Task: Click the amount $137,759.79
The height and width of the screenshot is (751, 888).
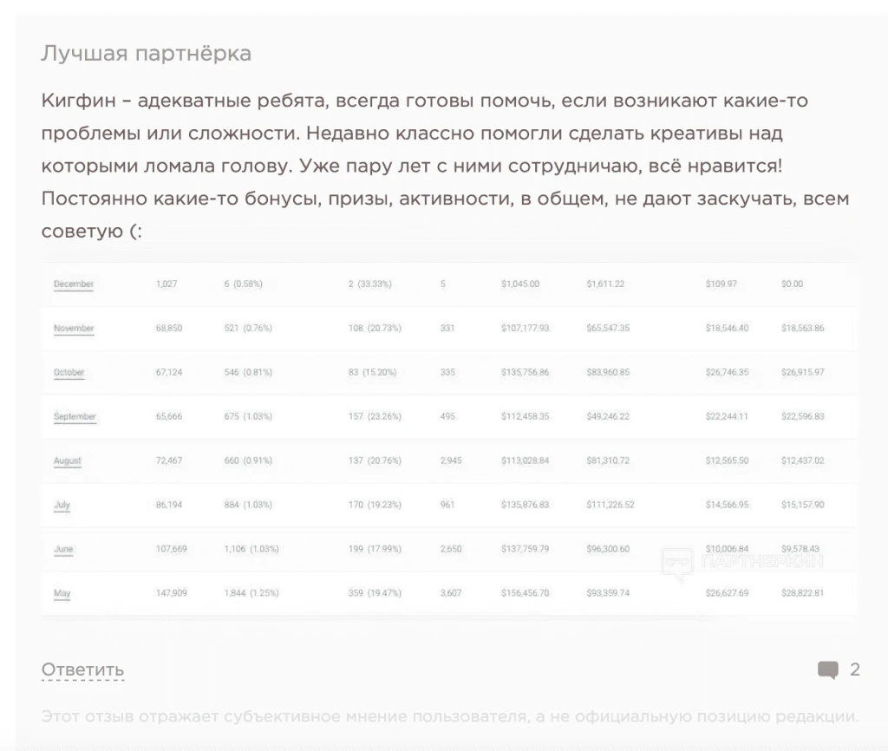Action: [525, 549]
